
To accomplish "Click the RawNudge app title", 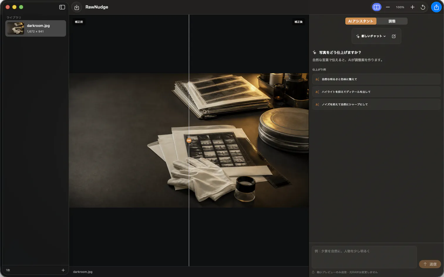I will 97,7.
